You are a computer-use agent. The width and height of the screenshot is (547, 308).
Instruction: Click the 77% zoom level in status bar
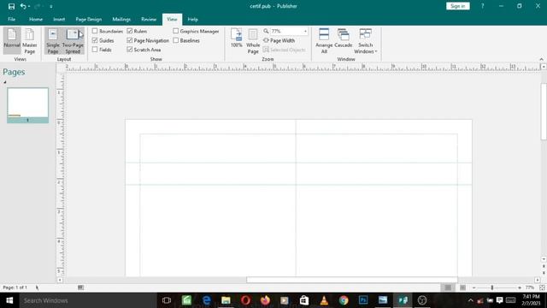point(530,287)
